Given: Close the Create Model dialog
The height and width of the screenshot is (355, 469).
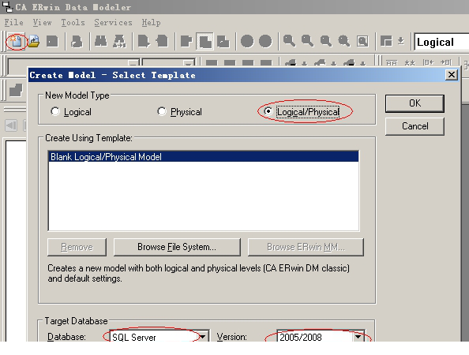Looking at the screenshot, I should [452, 75].
